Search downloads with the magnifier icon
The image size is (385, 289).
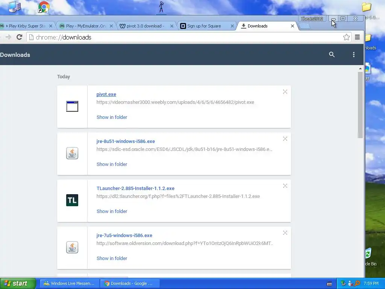tap(332, 55)
